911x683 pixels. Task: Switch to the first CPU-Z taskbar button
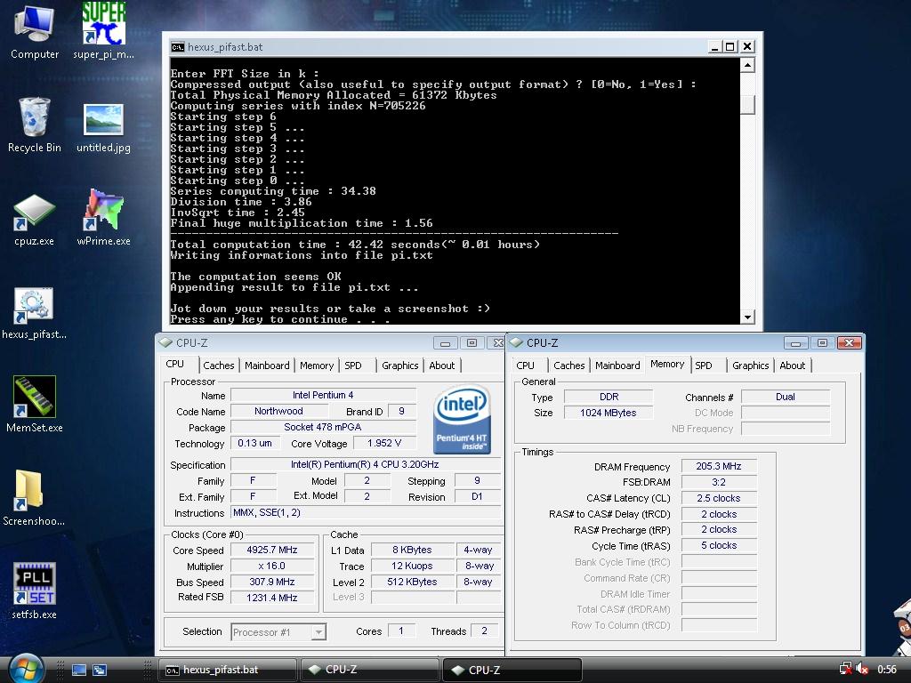click(370, 670)
